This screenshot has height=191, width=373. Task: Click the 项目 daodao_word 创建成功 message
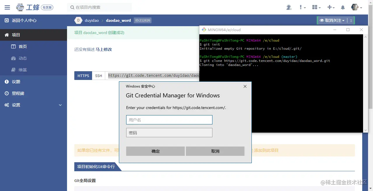click(99, 33)
